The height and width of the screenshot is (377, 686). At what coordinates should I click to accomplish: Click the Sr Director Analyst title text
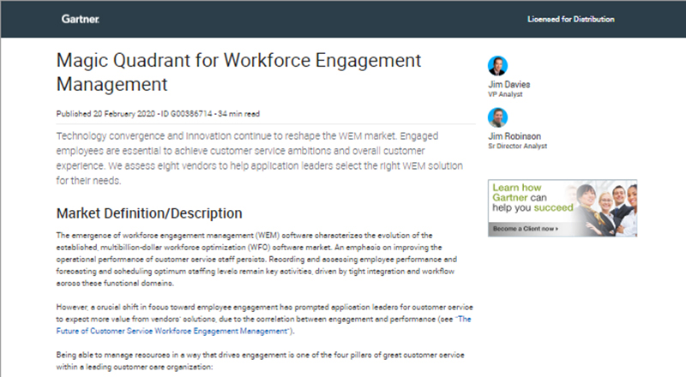(x=518, y=146)
